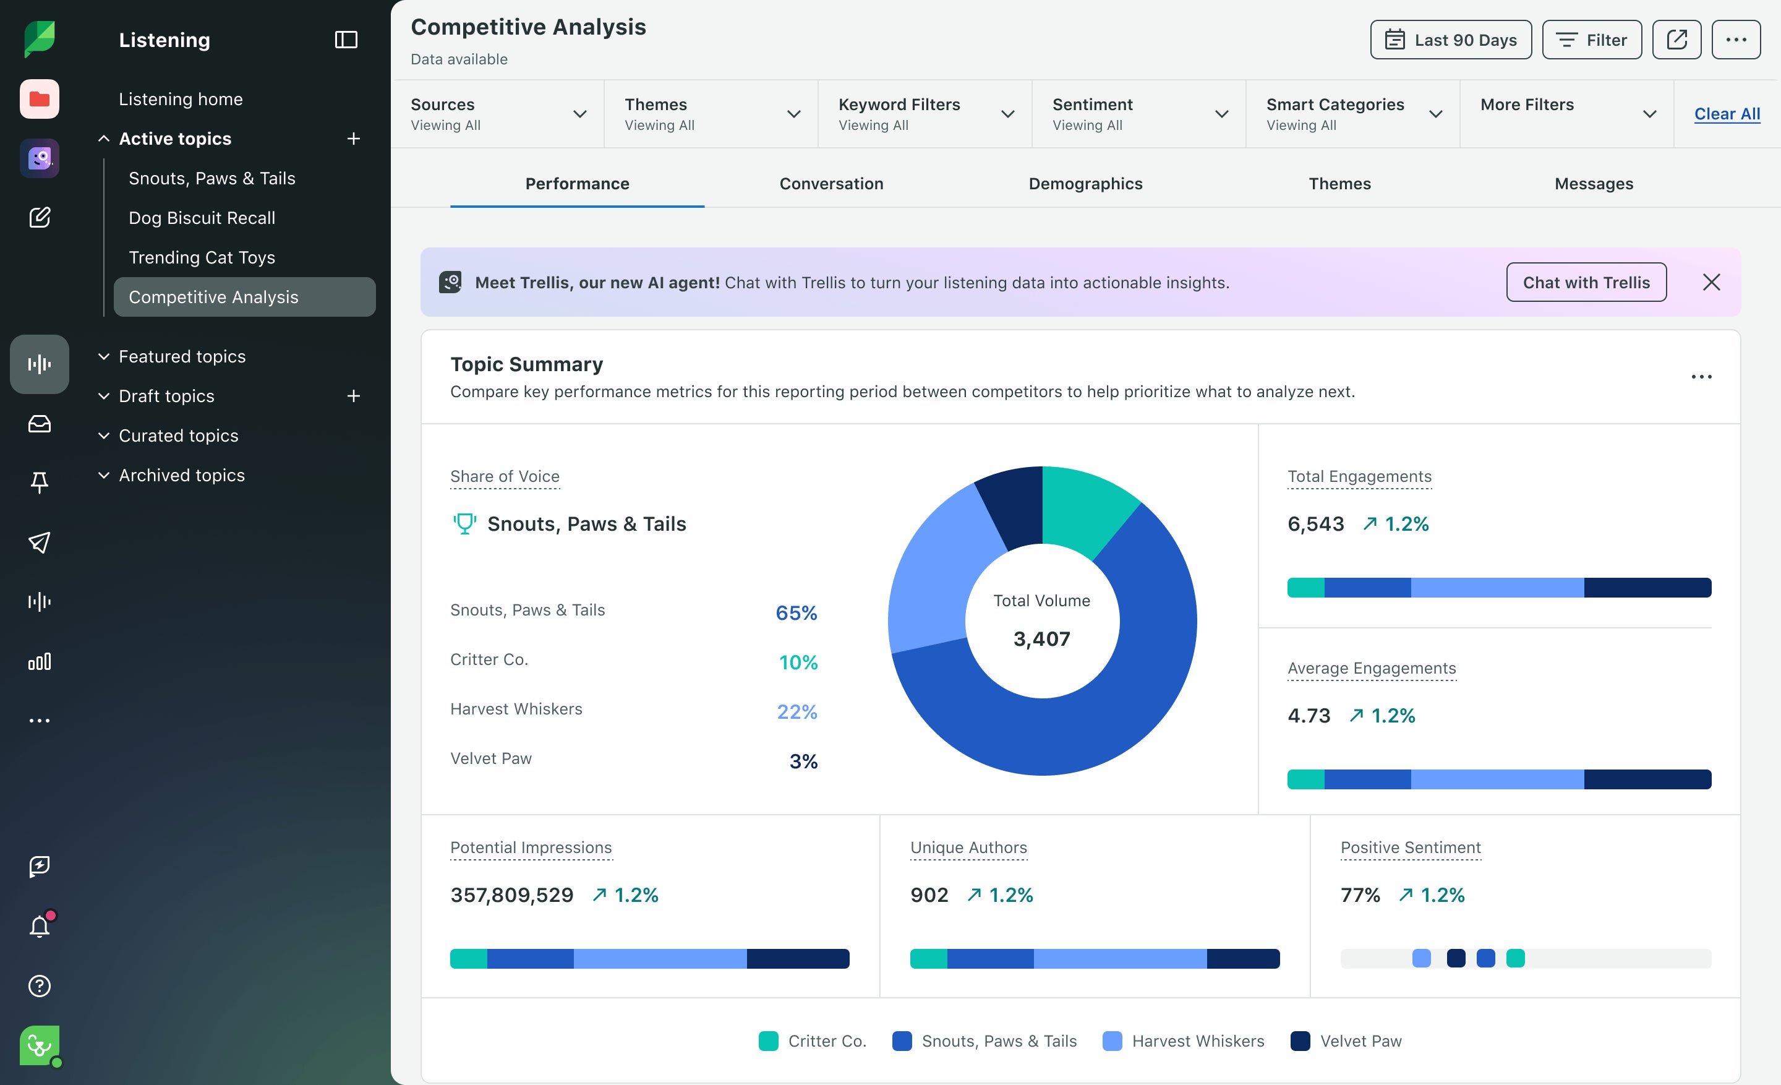Viewport: 1781px width, 1085px height.
Task: Click the export share icon near Filter
Action: 1677,40
